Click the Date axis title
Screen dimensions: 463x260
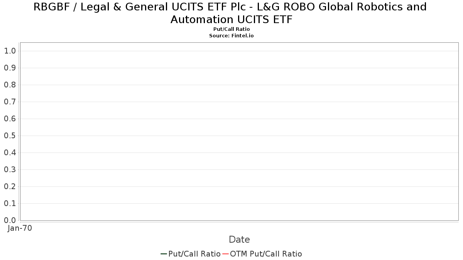(x=239, y=240)
